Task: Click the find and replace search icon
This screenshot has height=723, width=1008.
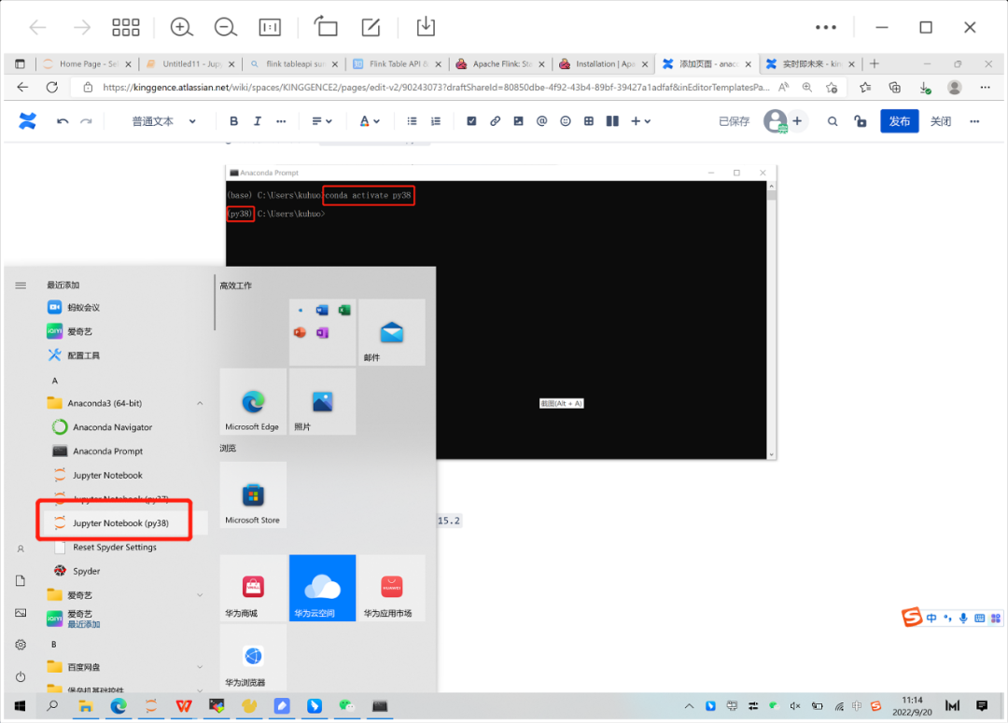Action: click(x=833, y=121)
